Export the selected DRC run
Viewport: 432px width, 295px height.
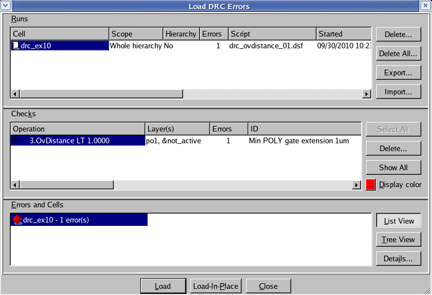399,72
